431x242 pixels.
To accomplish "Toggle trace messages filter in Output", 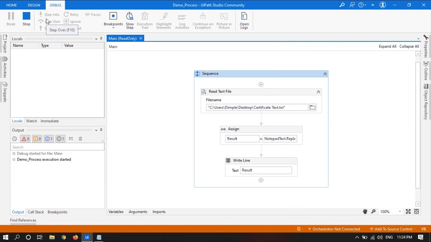I will coord(60,138).
